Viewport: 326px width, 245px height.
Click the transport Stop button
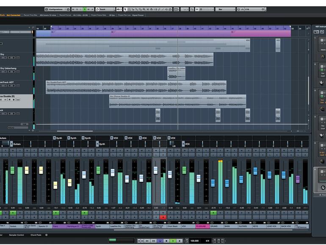[x=166, y=241]
